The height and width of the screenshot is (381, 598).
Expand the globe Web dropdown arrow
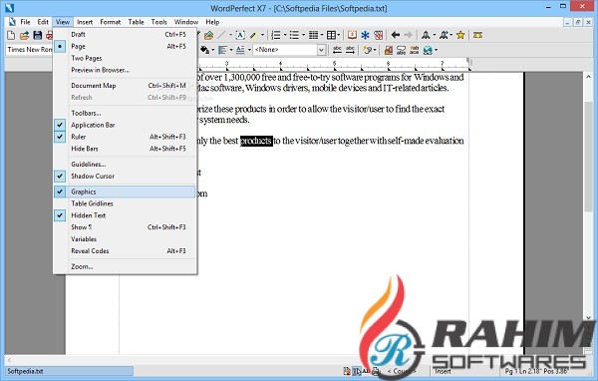click(x=436, y=50)
